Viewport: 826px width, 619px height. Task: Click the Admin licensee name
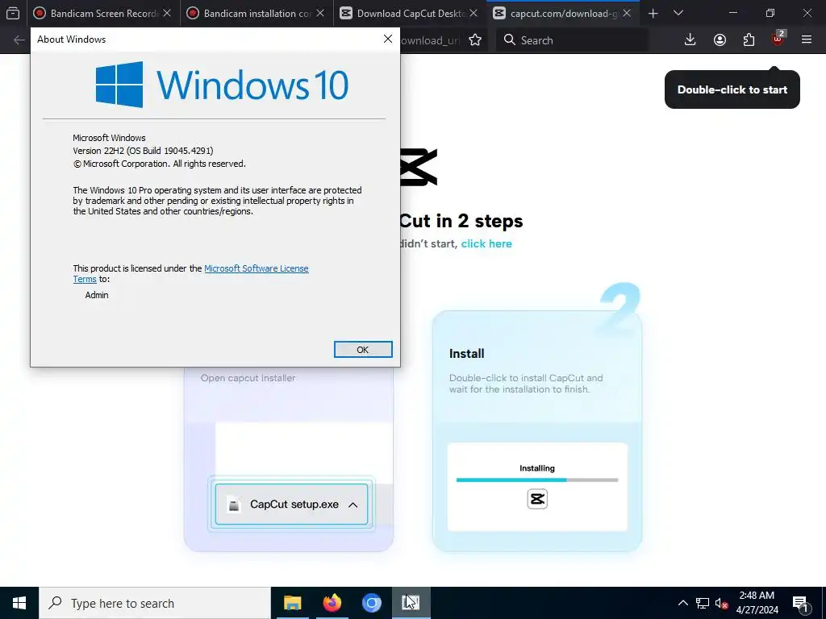pos(97,295)
